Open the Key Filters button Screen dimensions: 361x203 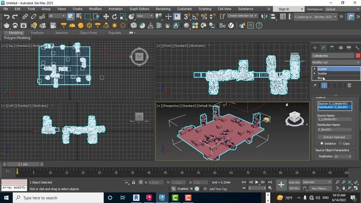point(320,188)
